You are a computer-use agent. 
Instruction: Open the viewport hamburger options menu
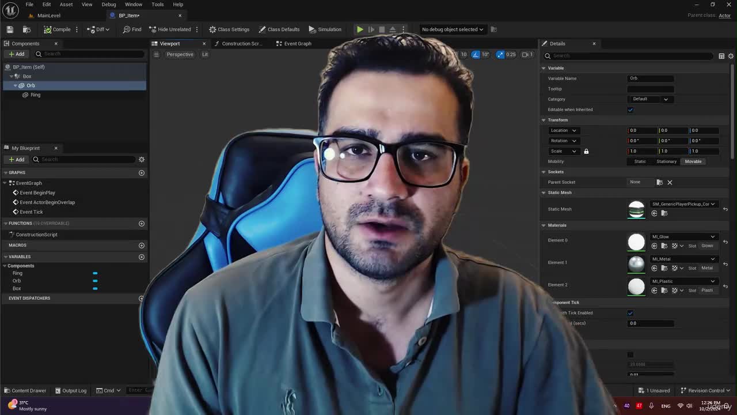pyautogui.click(x=156, y=54)
